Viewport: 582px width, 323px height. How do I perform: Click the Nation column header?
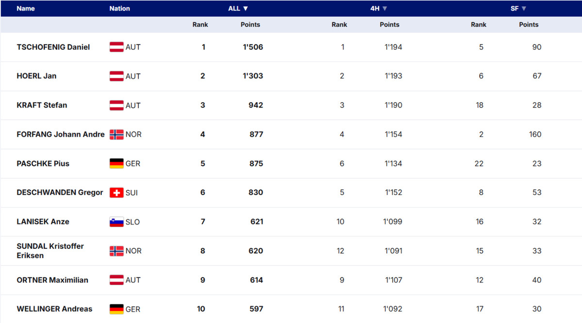point(119,9)
